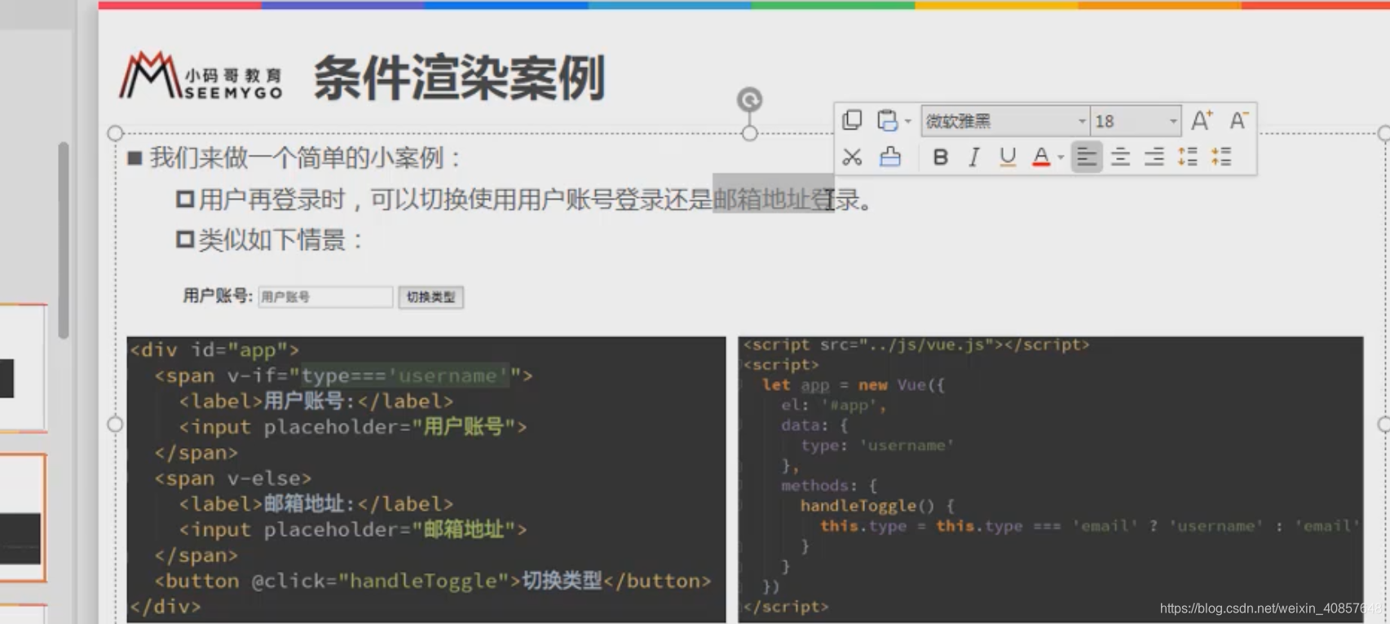
Task: Increase font size with the A+ icon
Action: [x=1202, y=121]
